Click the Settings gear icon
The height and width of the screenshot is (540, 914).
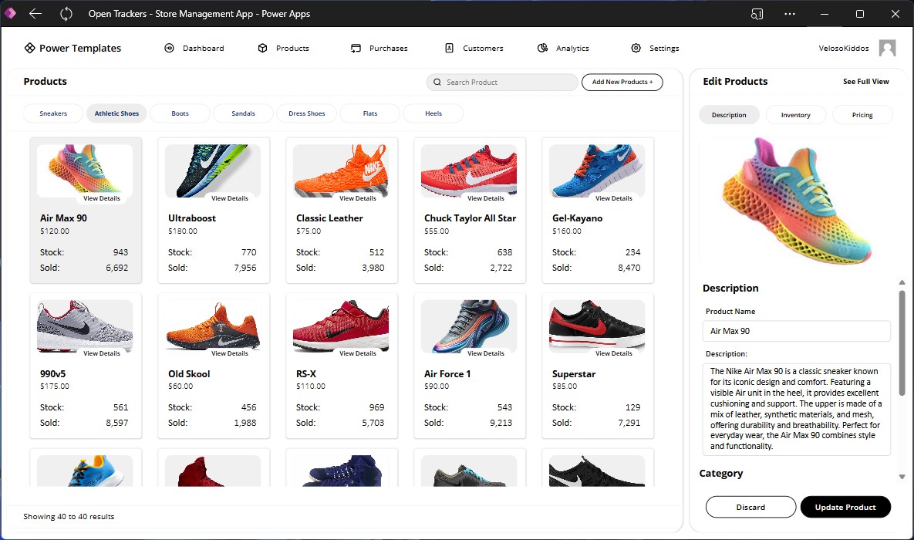coord(636,49)
